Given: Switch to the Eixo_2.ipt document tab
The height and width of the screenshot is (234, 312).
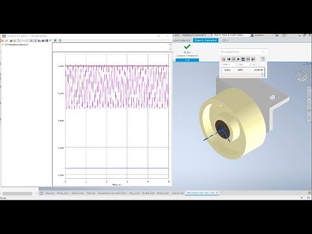Looking at the screenshot, I should (x=134, y=193).
